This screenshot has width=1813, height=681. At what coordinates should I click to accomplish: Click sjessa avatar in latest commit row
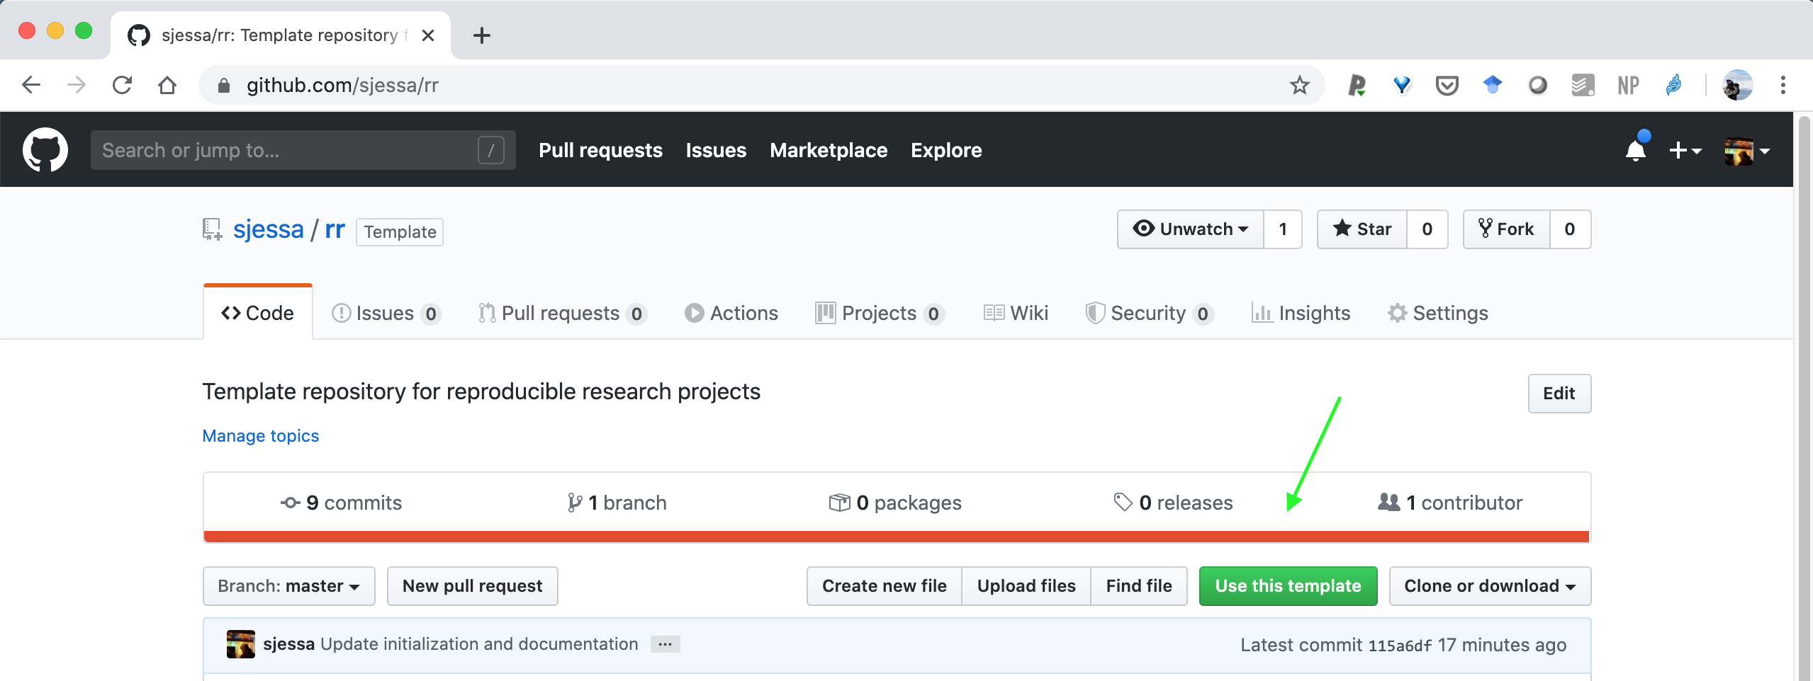[x=241, y=644]
